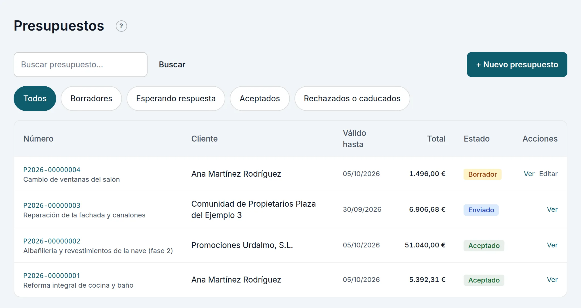Click the 1.496,00 € total
Screen dimensions: 581x308
pos(427,174)
